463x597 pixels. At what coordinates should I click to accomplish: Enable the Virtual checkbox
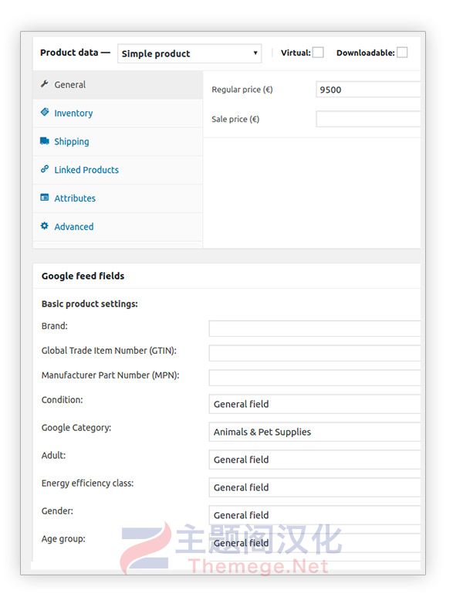pyautogui.click(x=318, y=53)
